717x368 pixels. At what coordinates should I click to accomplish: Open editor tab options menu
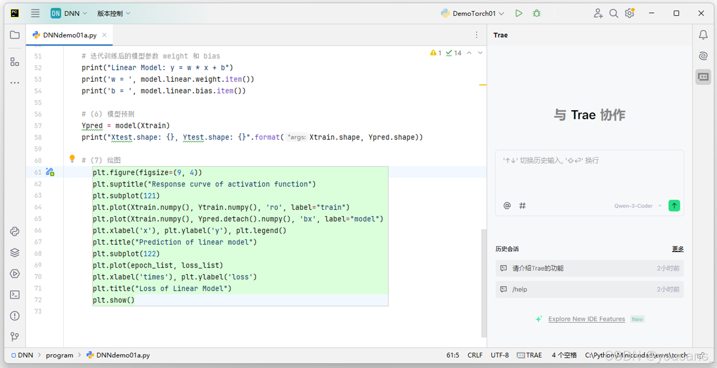pos(476,35)
